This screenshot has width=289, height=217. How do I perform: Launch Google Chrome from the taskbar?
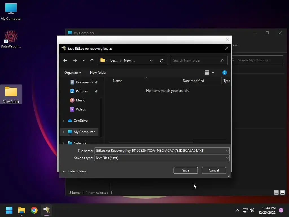tap(34, 210)
